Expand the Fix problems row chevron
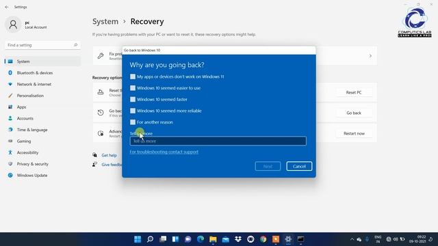The image size is (438, 246). 370,56
